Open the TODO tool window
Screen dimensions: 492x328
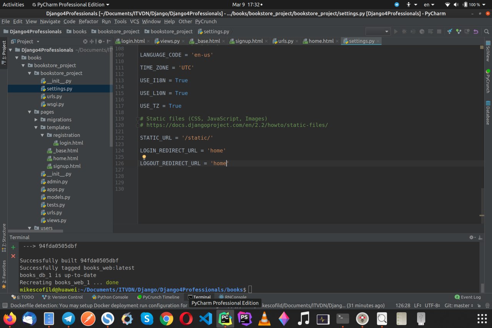[x=23, y=297]
